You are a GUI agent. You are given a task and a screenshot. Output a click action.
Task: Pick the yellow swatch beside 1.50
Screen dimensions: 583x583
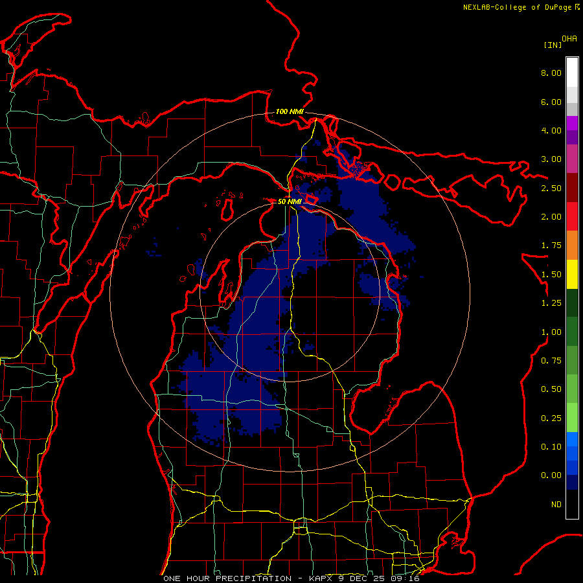pos(572,275)
